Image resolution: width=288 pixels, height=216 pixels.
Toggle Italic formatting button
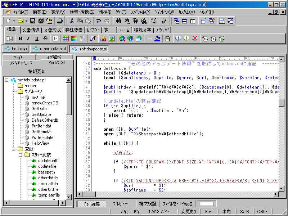point(28,39)
